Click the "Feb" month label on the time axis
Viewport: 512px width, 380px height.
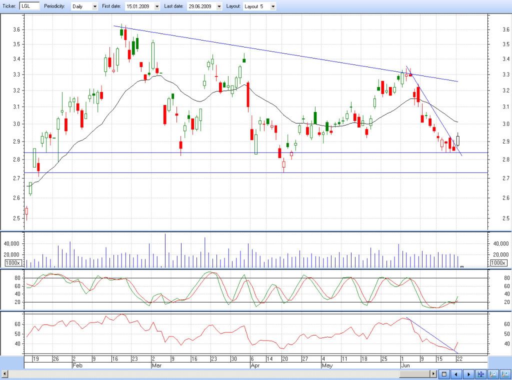77,365
